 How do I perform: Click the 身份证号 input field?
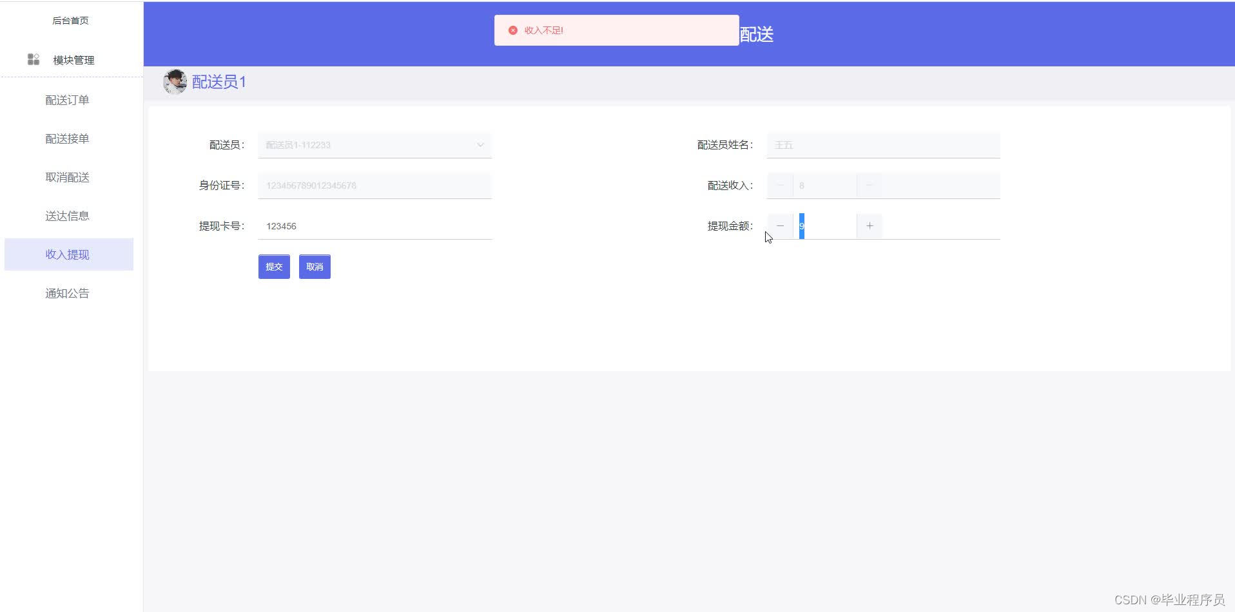tap(374, 186)
